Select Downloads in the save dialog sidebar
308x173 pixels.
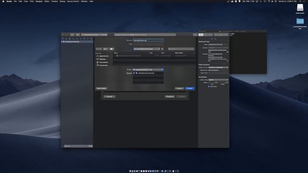point(102,65)
